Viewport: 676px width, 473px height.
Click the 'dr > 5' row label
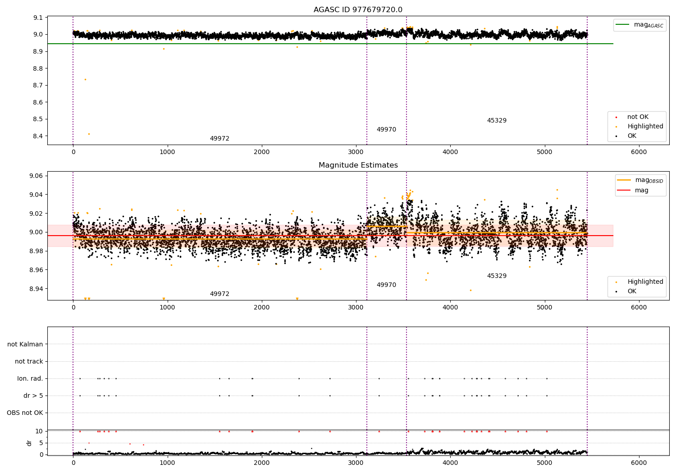pos(33,396)
